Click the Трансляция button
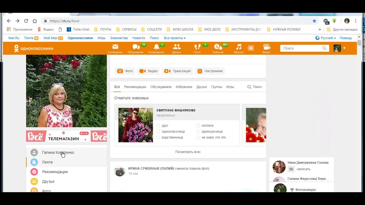Viewport: 365px width, 205px height. click(177, 71)
